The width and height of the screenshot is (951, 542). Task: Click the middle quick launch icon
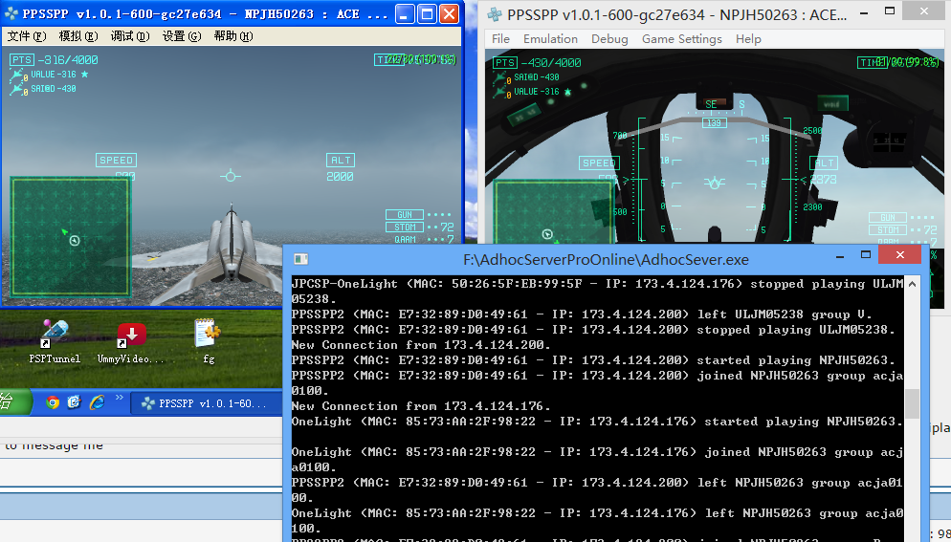click(74, 402)
